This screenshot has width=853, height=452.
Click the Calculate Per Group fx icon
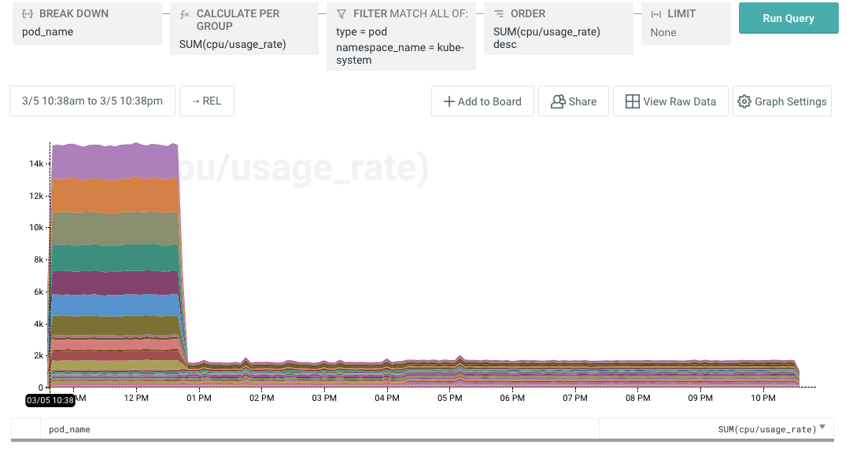pyautogui.click(x=185, y=14)
